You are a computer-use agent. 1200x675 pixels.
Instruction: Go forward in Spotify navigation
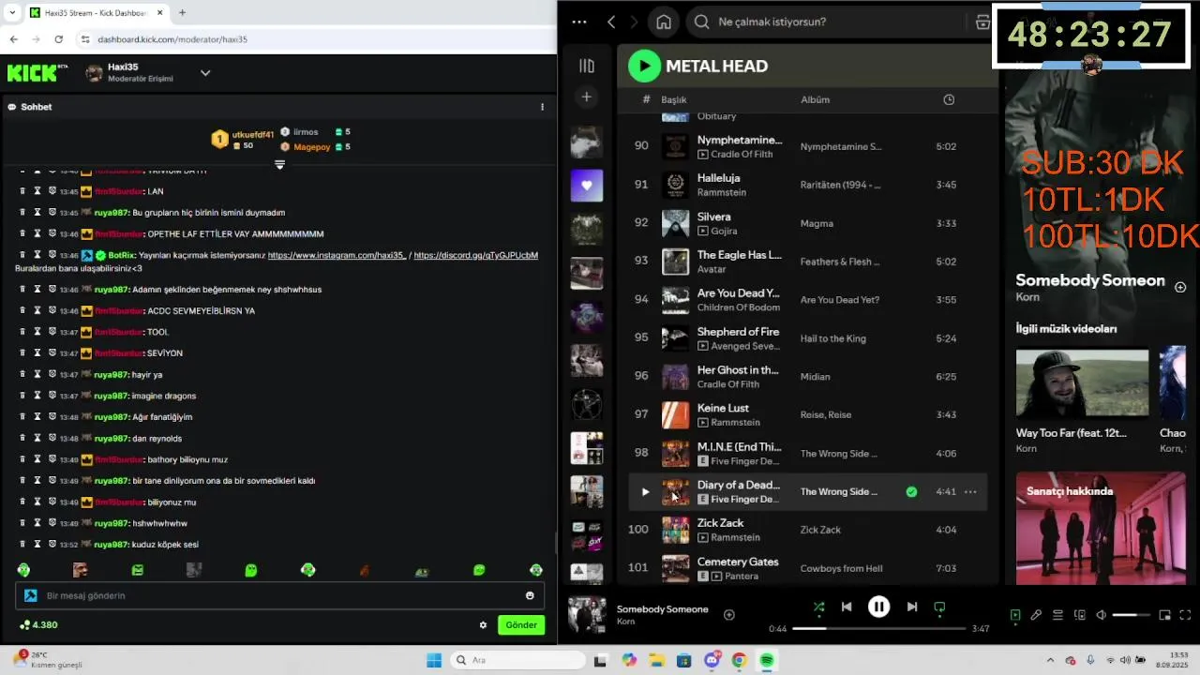635,22
